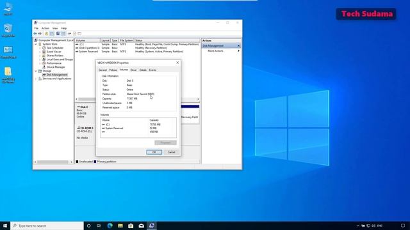The width and height of the screenshot is (410, 230).
Task: Click the Back arrow toolbar icon
Action: (x=35, y=33)
